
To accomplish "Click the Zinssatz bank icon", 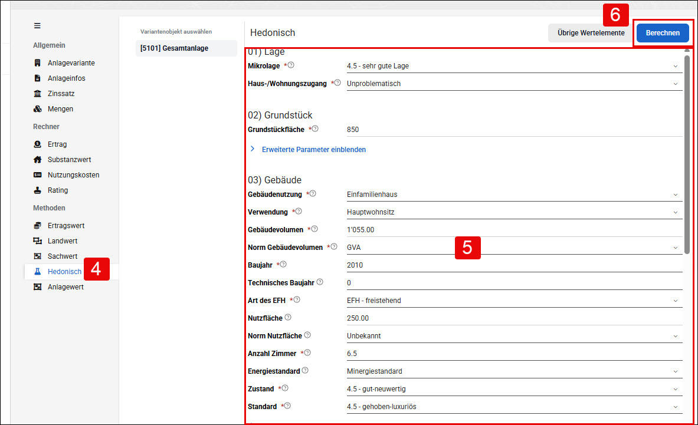I will point(37,93).
